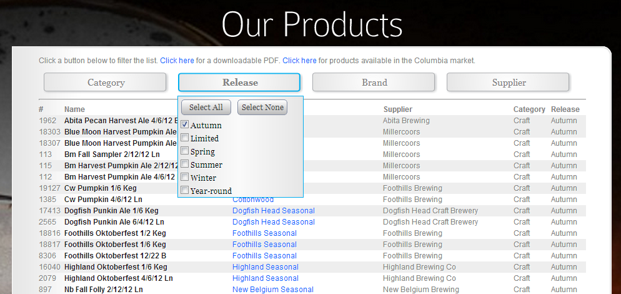Click the Supplier column header
Screen dimensions: 621x294
coord(397,109)
